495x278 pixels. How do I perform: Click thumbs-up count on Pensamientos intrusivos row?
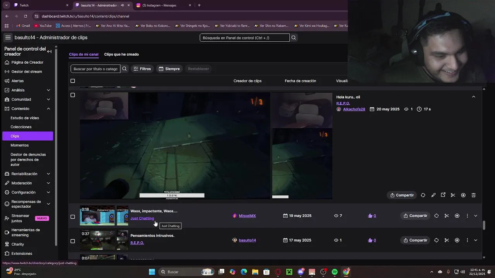point(372,240)
